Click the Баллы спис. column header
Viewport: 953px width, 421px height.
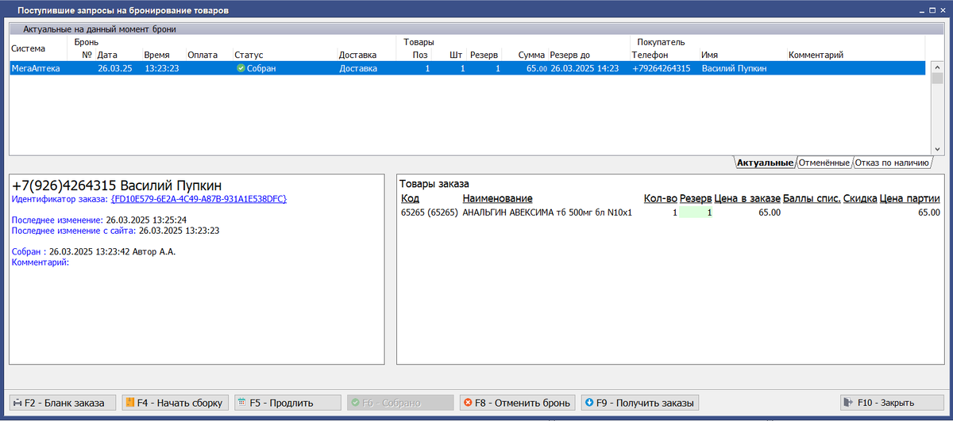pos(812,198)
